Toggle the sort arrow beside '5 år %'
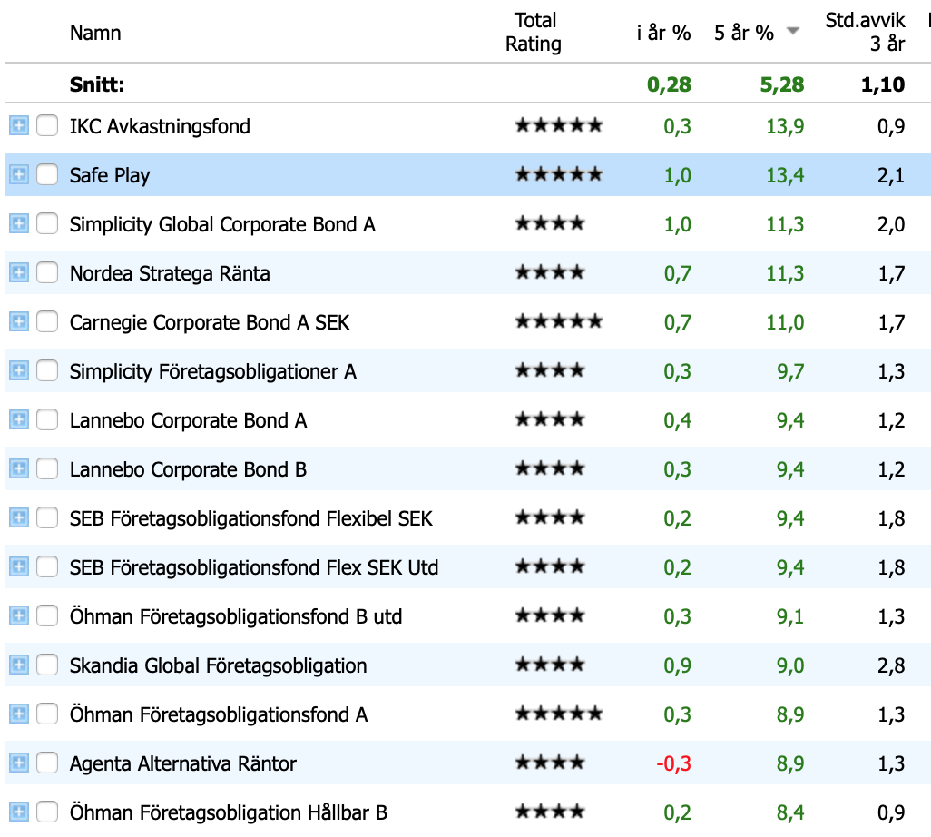Viewport: 931px width, 837px height. 793,31
